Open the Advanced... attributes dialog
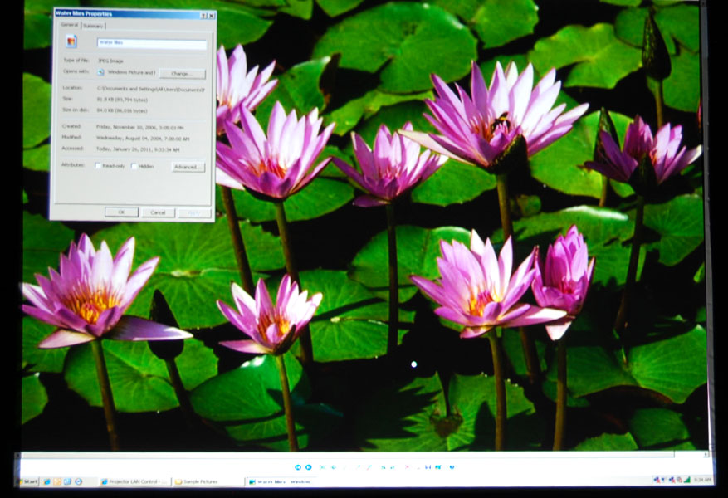This screenshot has width=728, height=498. click(x=188, y=167)
